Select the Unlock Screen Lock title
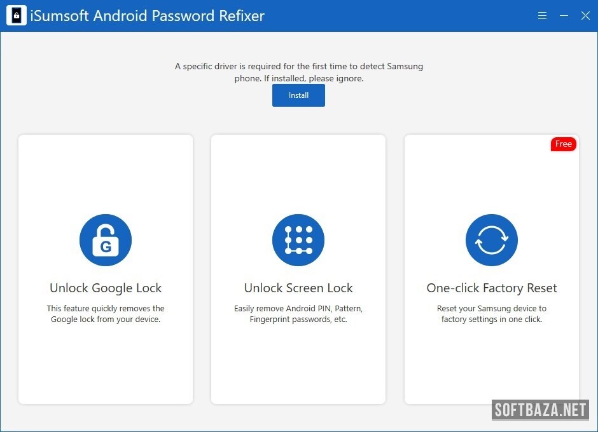 tap(298, 288)
